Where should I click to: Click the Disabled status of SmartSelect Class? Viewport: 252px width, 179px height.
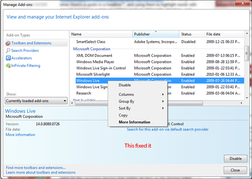(x=188, y=42)
